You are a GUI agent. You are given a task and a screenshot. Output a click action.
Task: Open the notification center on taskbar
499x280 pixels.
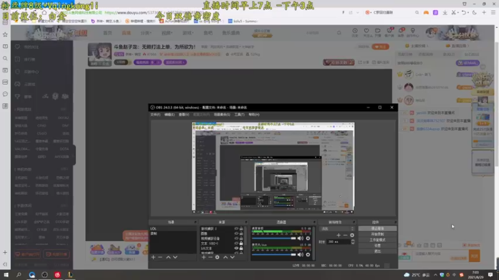click(490, 274)
